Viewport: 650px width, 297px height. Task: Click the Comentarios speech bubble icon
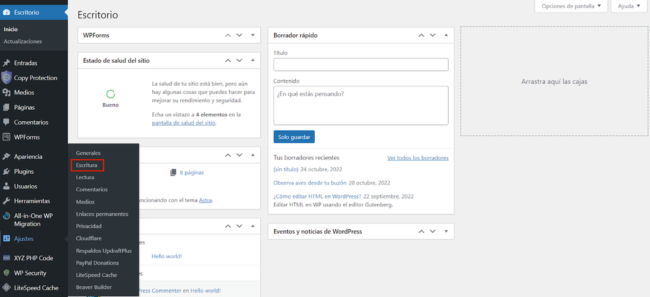click(6, 122)
